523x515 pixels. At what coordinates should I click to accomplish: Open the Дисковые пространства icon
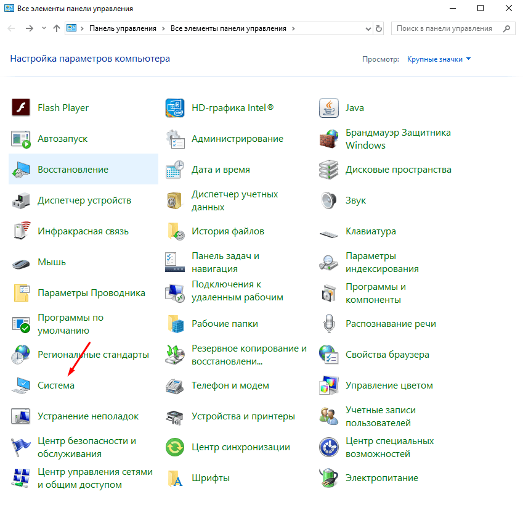point(329,170)
